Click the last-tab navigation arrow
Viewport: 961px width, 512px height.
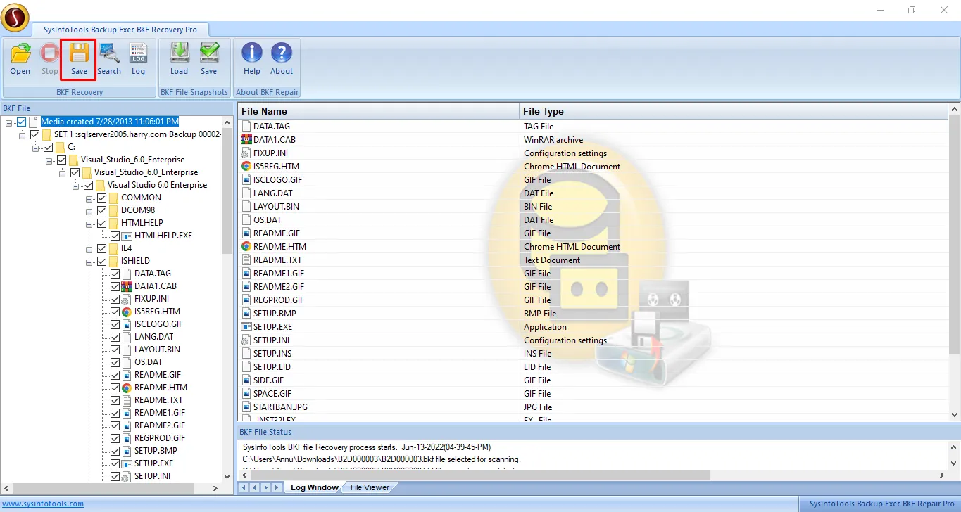[x=277, y=487]
